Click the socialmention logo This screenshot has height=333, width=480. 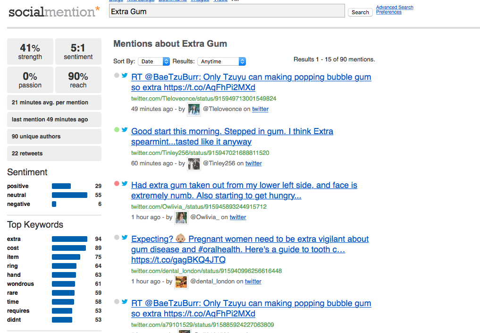coord(54,12)
